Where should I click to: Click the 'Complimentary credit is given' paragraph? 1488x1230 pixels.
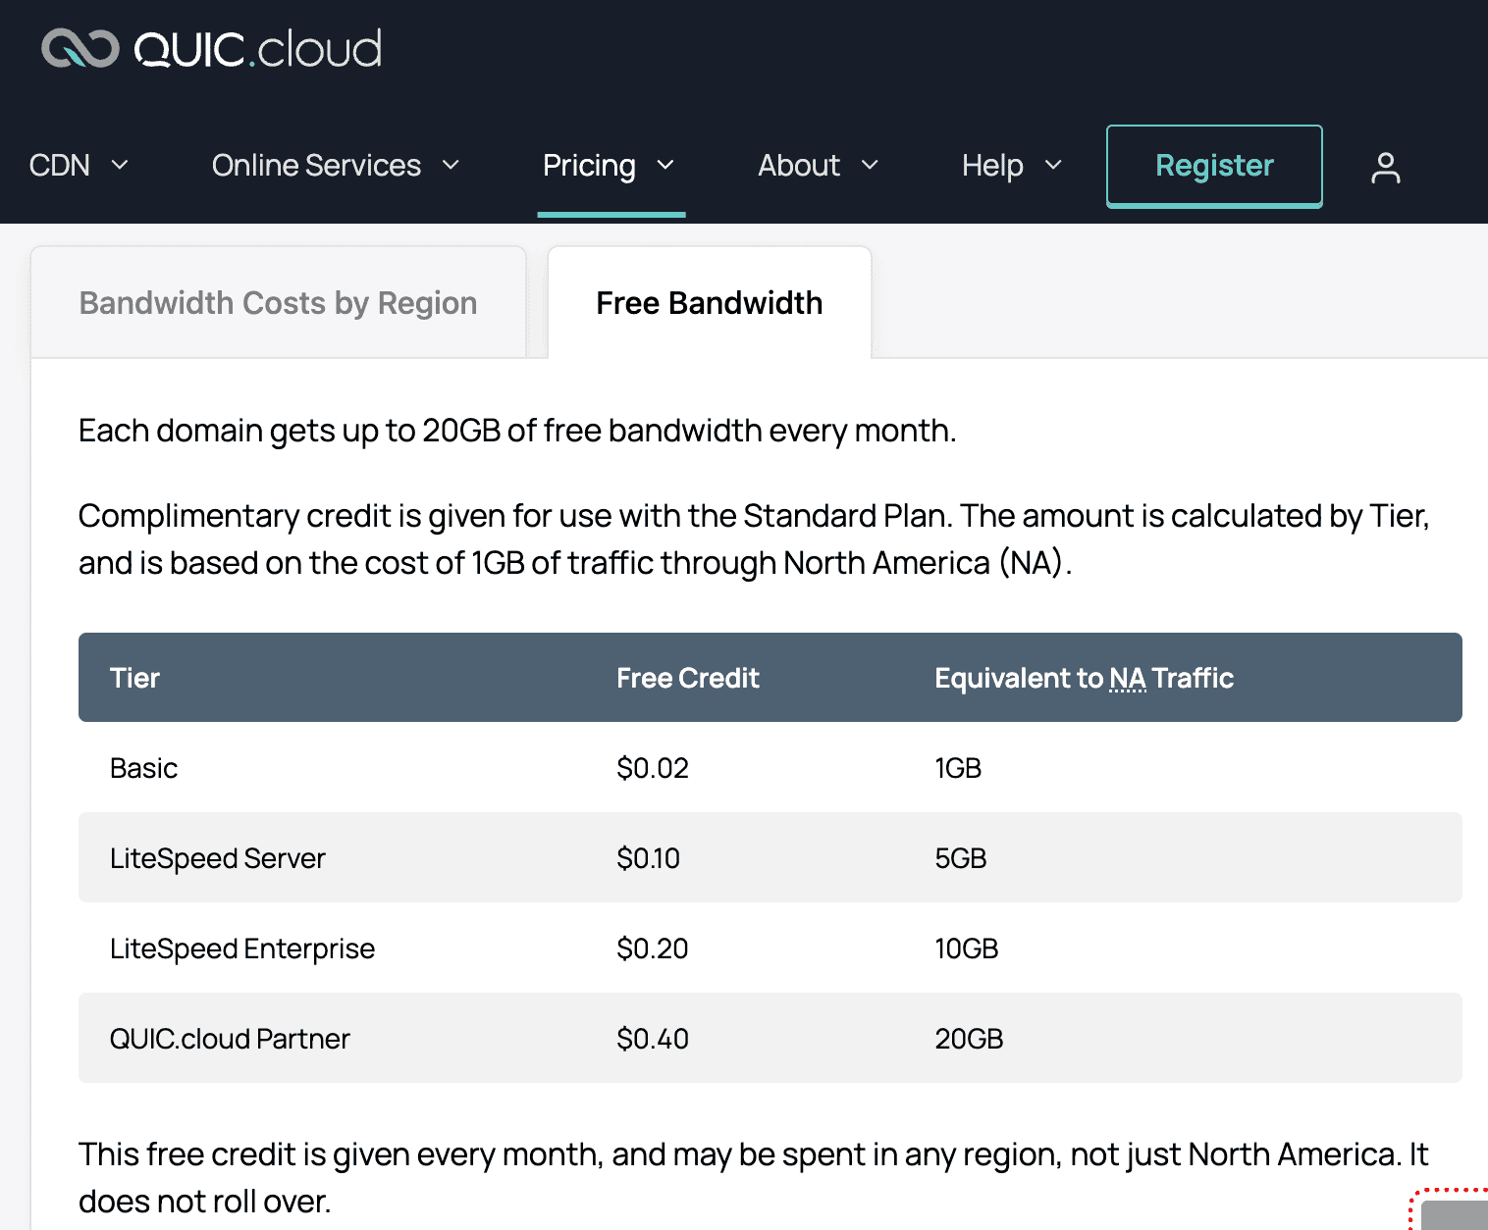click(754, 538)
